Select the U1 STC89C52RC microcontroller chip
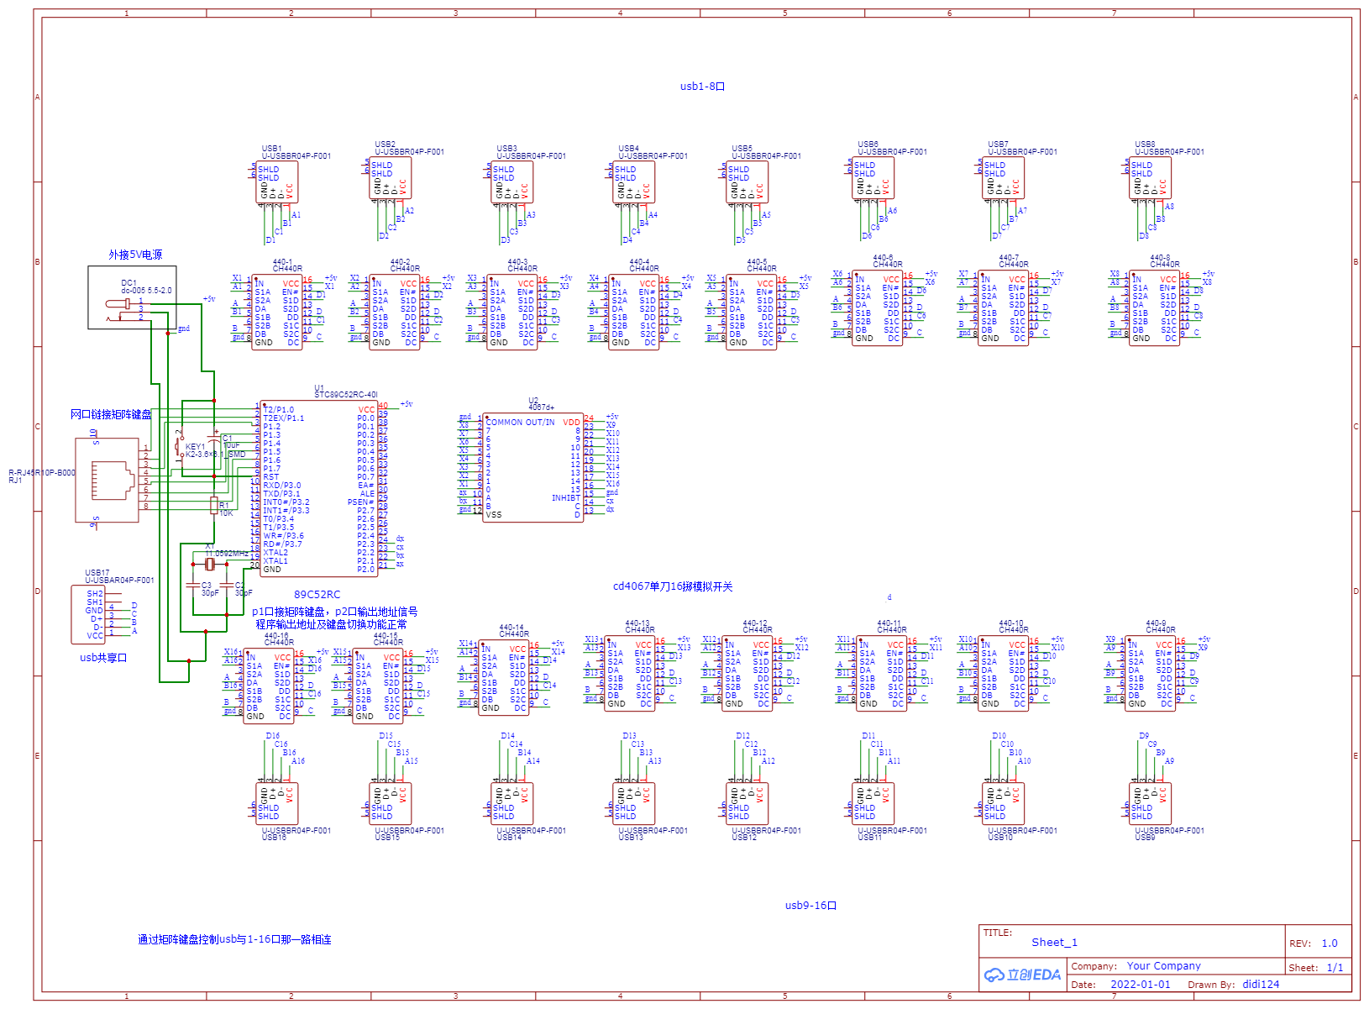1369x1009 pixels. [319, 488]
